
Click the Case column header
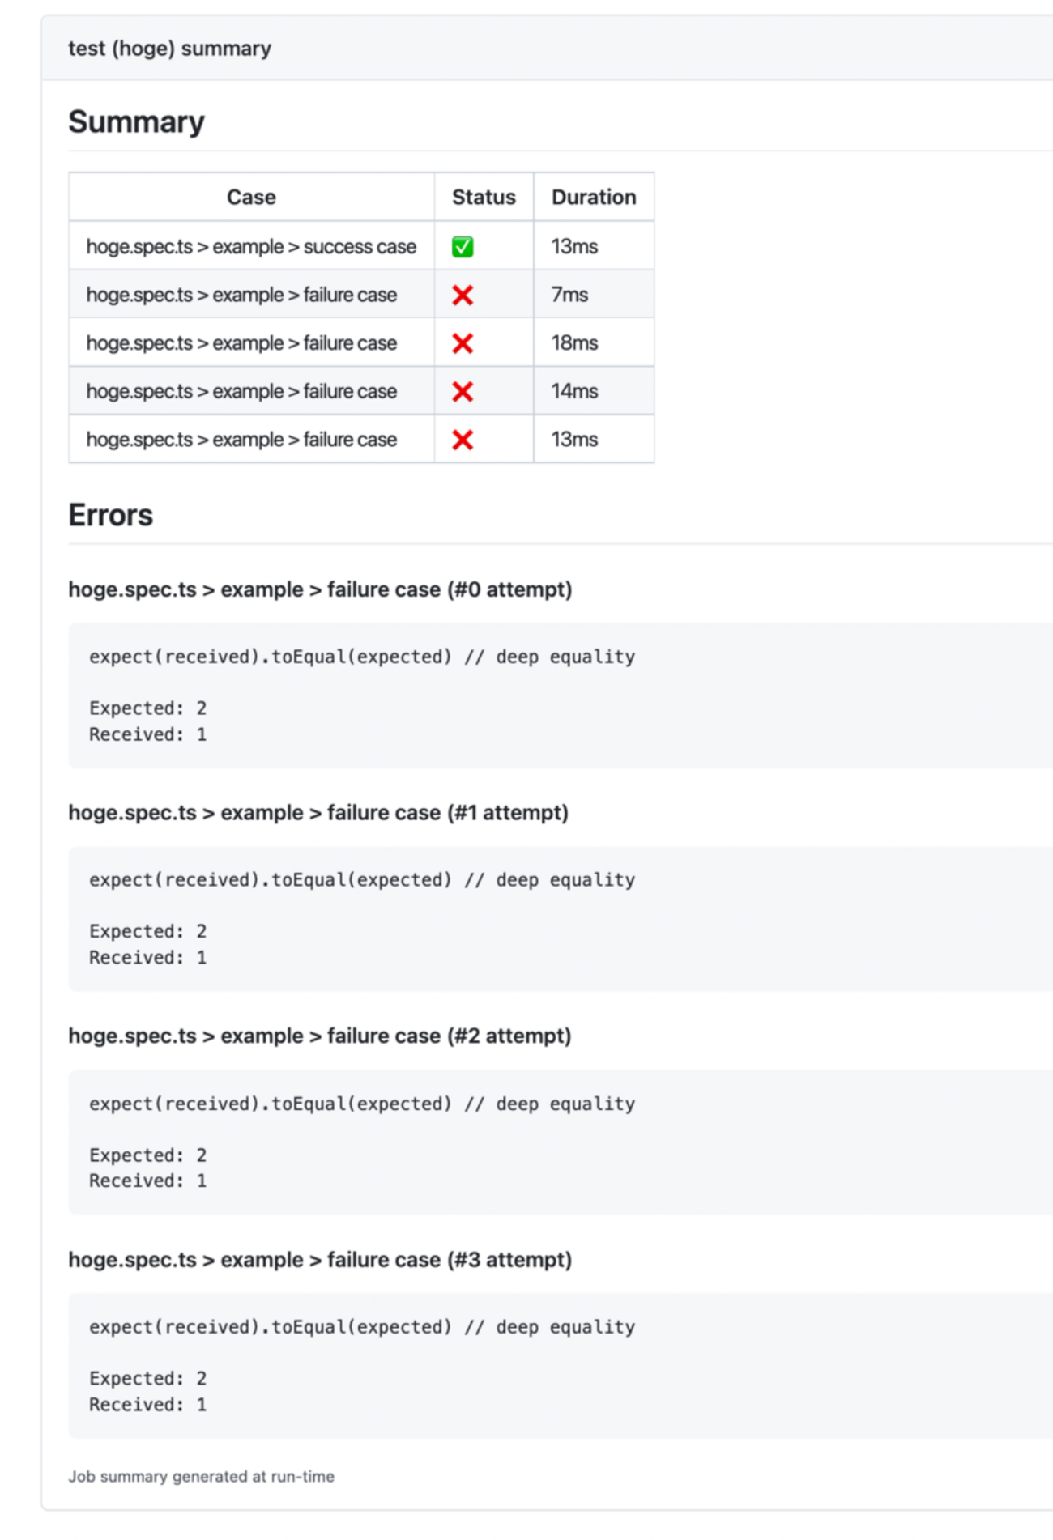251,197
